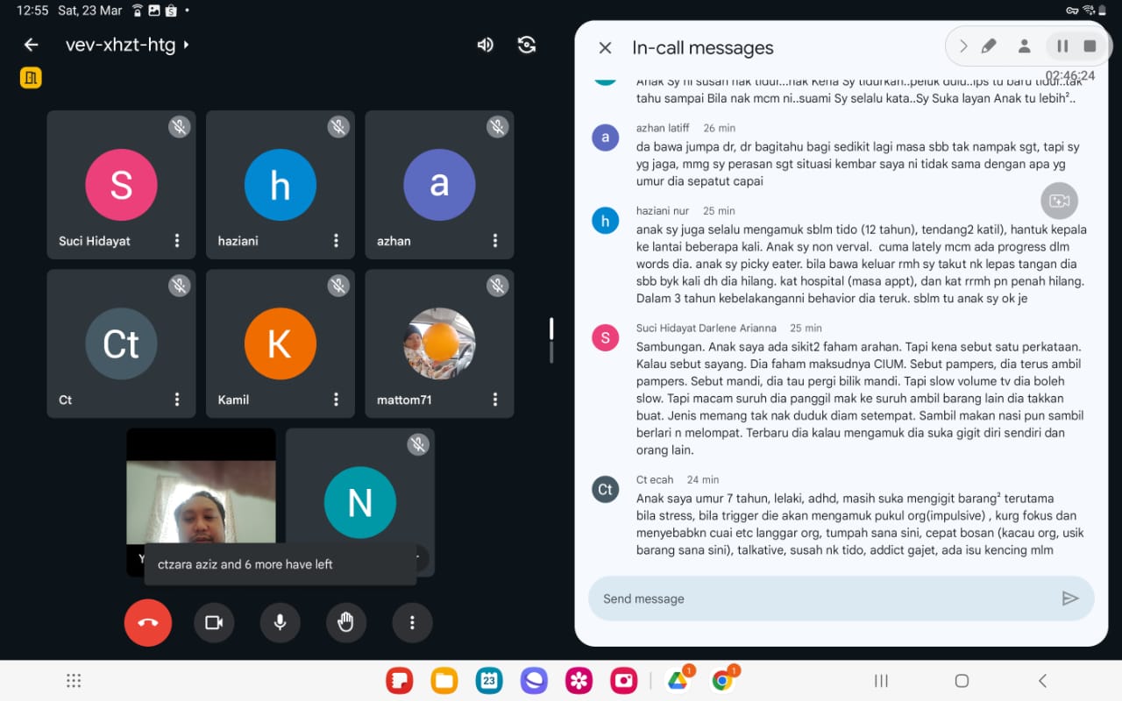Go back using the top-left arrow
This screenshot has height=701, width=1122.
32,45
